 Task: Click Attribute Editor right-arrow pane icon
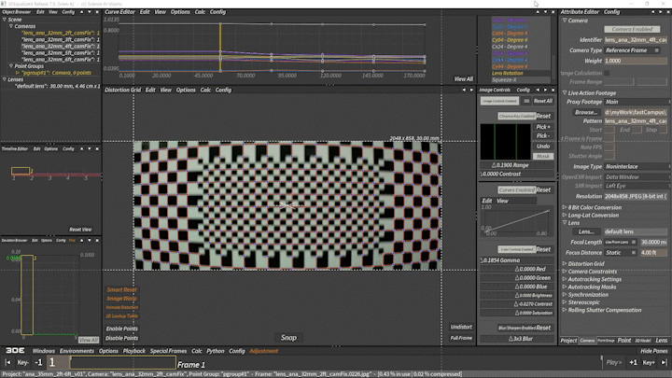[x=661, y=12]
